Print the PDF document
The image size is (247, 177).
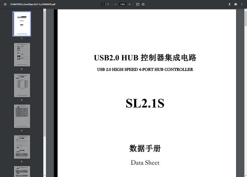[x=235, y=4]
